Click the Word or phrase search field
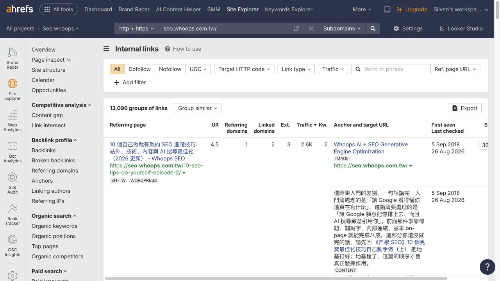This screenshot has width=500, height=281. 391,69
